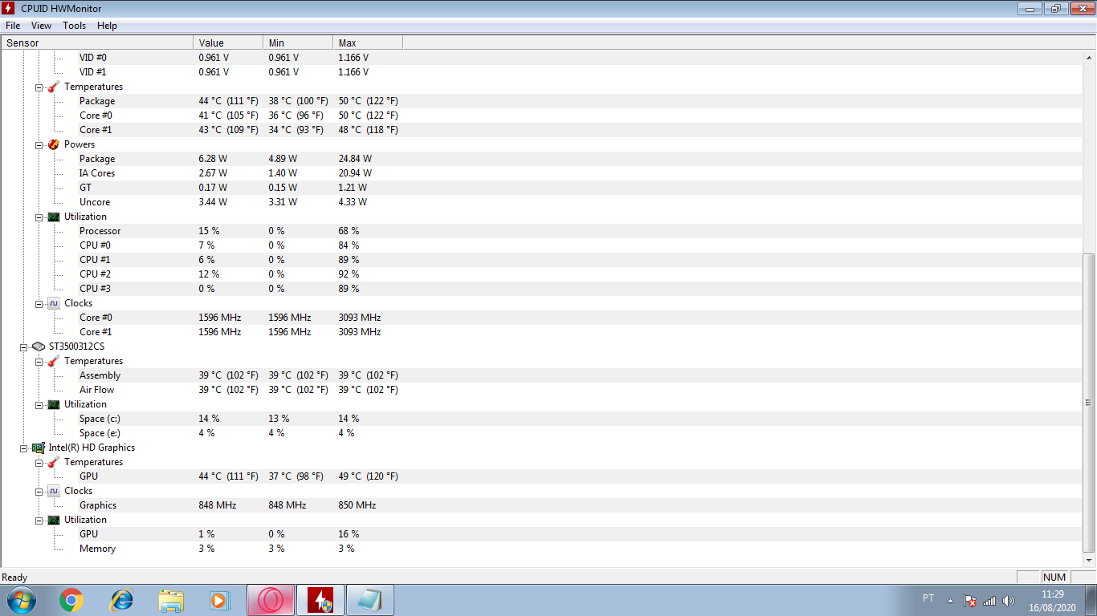
Task: Select the VID #1 row
Action: 542,72
